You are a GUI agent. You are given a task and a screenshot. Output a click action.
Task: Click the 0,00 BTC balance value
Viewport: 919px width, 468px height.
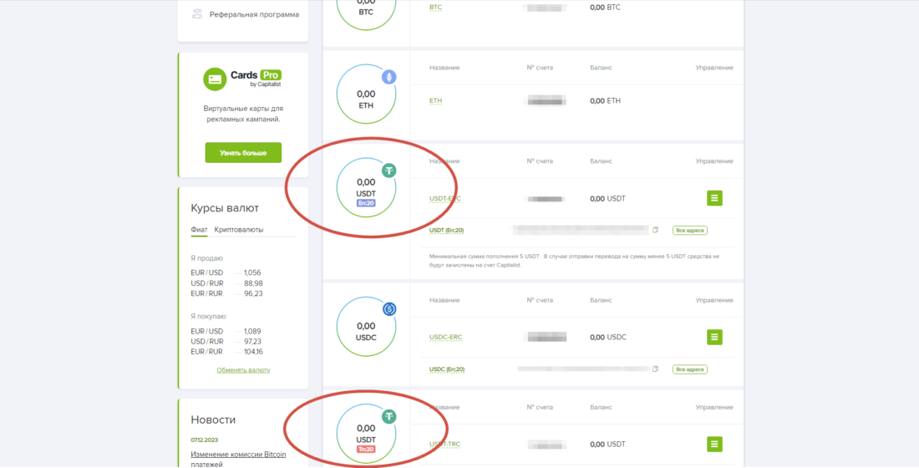605,7
